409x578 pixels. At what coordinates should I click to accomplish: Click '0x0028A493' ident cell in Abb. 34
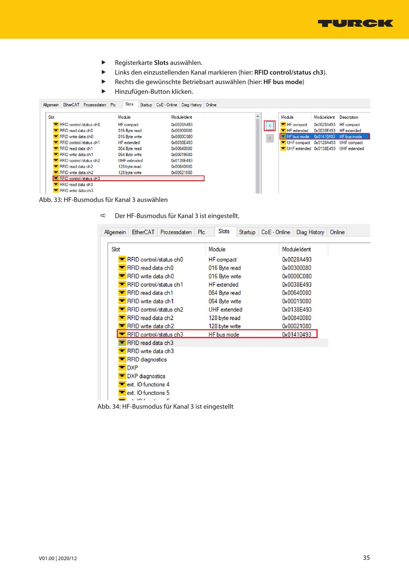297,260
